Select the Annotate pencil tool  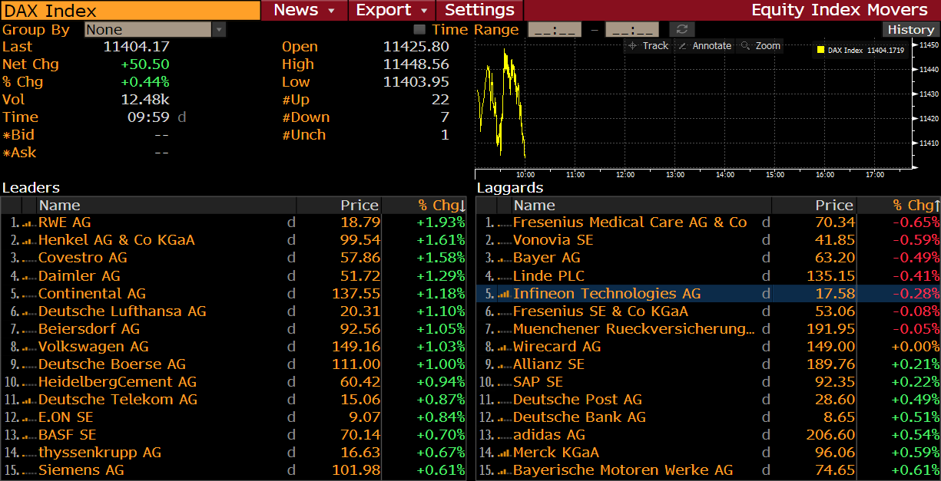coord(705,46)
